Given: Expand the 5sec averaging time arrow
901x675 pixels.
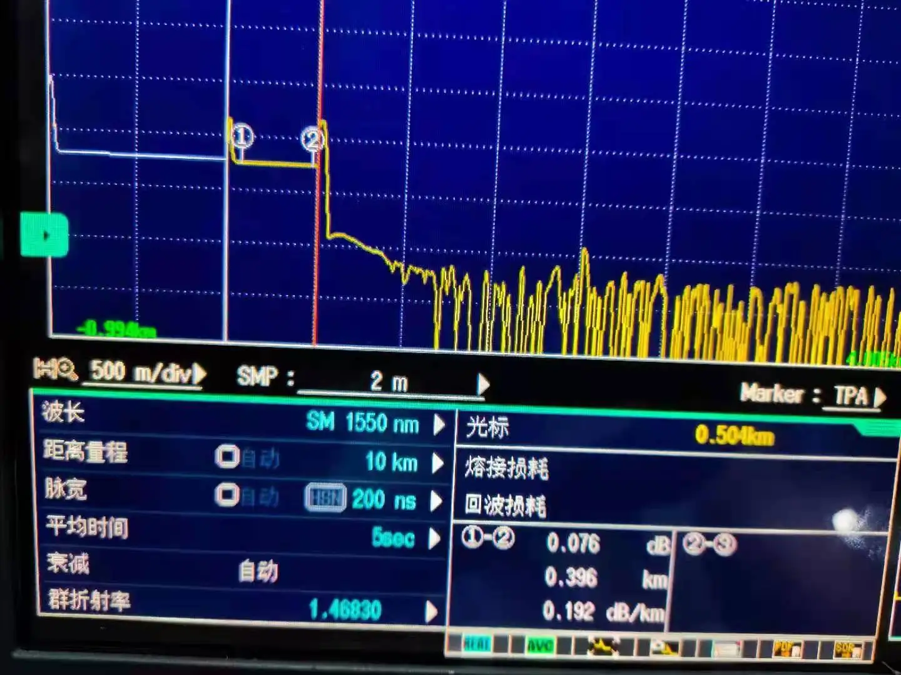Looking at the screenshot, I should point(434,539).
